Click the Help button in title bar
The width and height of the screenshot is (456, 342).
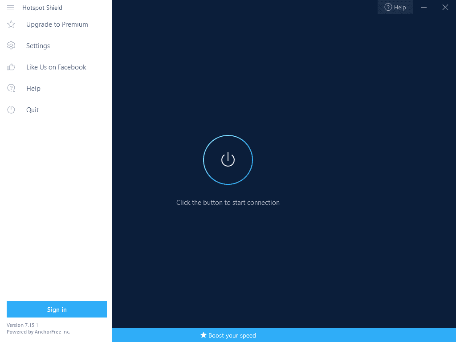coord(395,7)
